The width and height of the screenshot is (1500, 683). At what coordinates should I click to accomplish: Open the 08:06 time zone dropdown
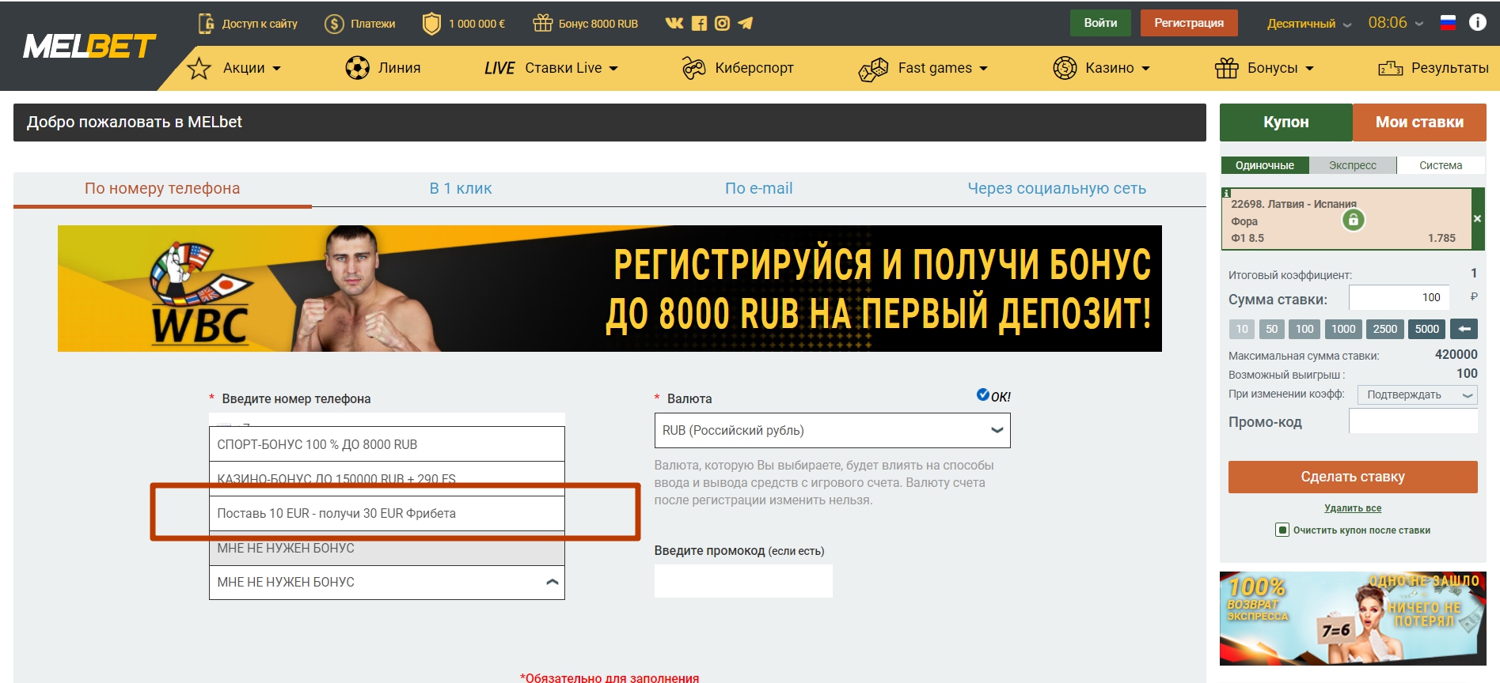[1396, 23]
